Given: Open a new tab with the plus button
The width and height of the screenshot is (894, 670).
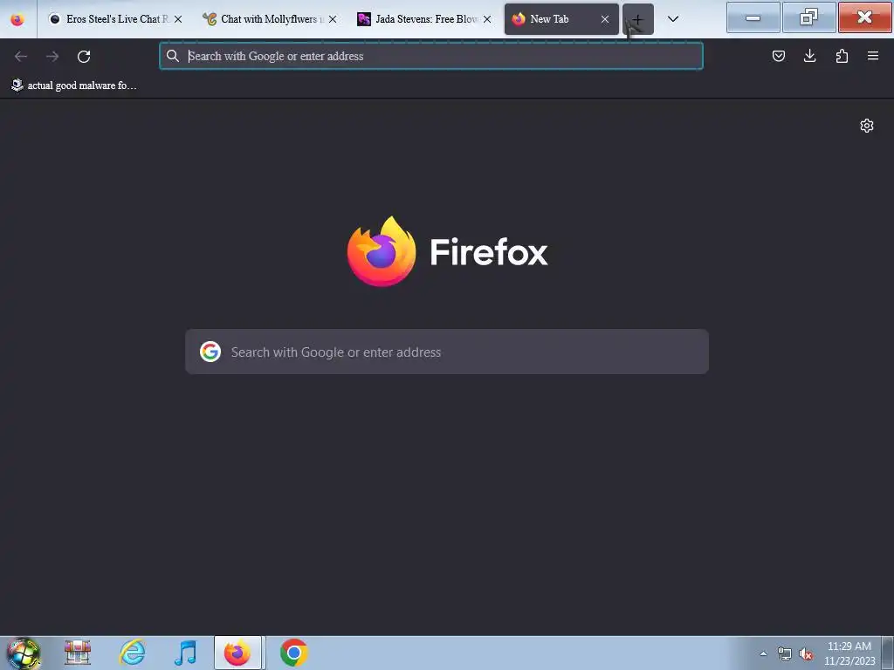Looking at the screenshot, I should click(x=638, y=19).
